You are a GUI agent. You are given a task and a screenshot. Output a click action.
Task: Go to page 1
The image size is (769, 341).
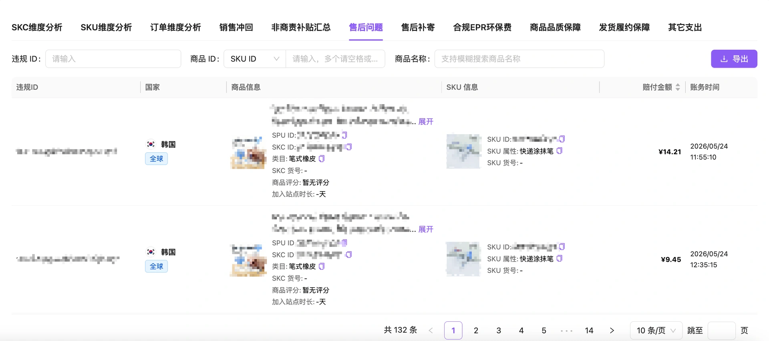[x=453, y=331]
